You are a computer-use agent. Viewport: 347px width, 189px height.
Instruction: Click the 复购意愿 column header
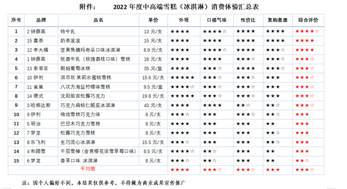(278, 20)
